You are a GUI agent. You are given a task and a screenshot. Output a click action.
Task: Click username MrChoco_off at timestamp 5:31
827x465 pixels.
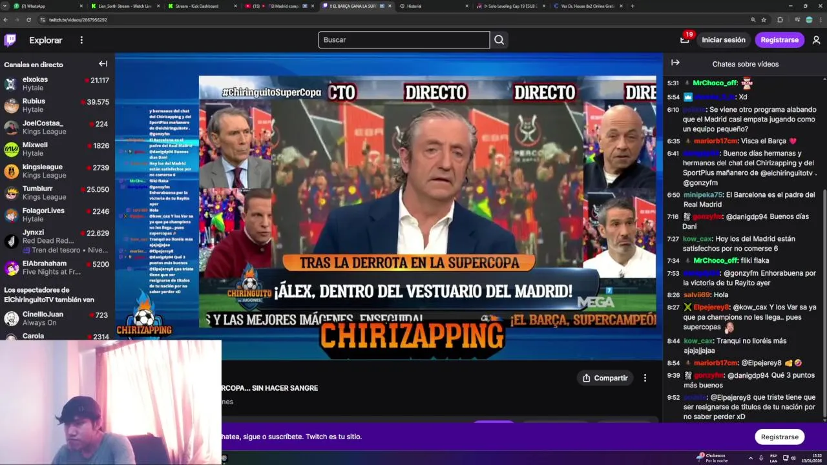[715, 83]
